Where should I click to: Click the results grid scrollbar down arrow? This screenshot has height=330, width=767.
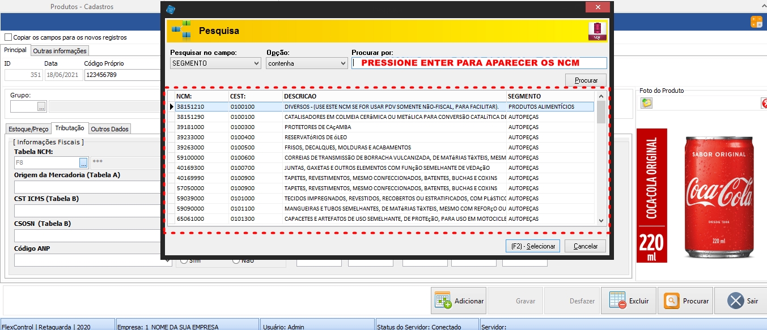coord(601,220)
